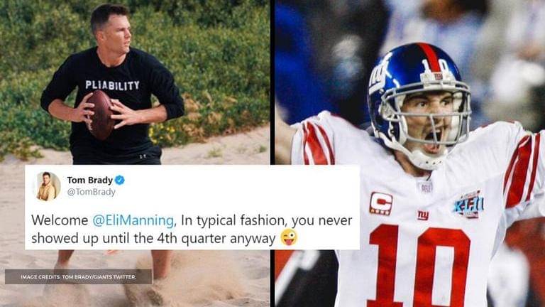
Task: Click the NY logo on the blue helmet
Action: [x=378, y=77]
